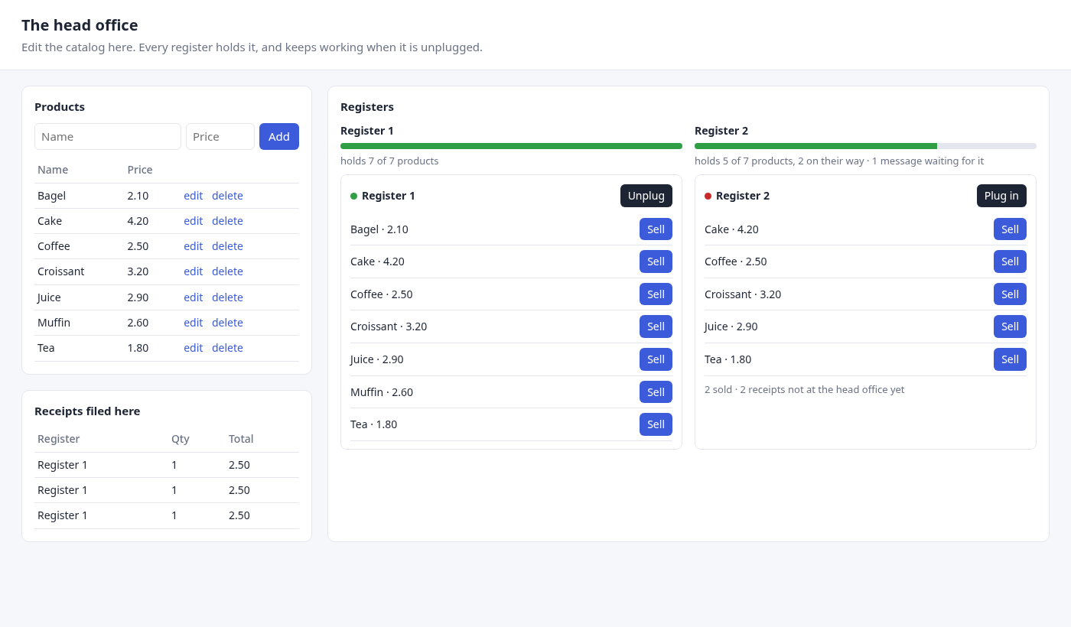1071x627 pixels.
Task: Unplug Register 1
Action: (646, 196)
